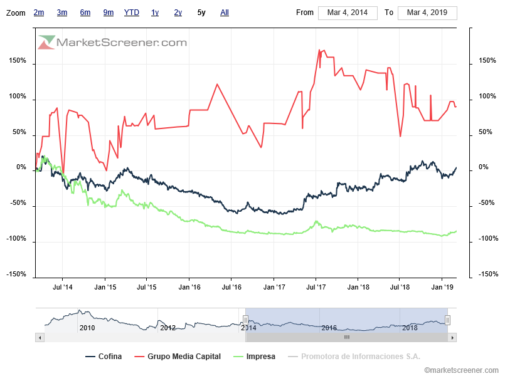Image resolution: width=505 pixels, height=376 pixels.
Task: Click the navigator scrollbar thumb
Action: tap(346, 337)
